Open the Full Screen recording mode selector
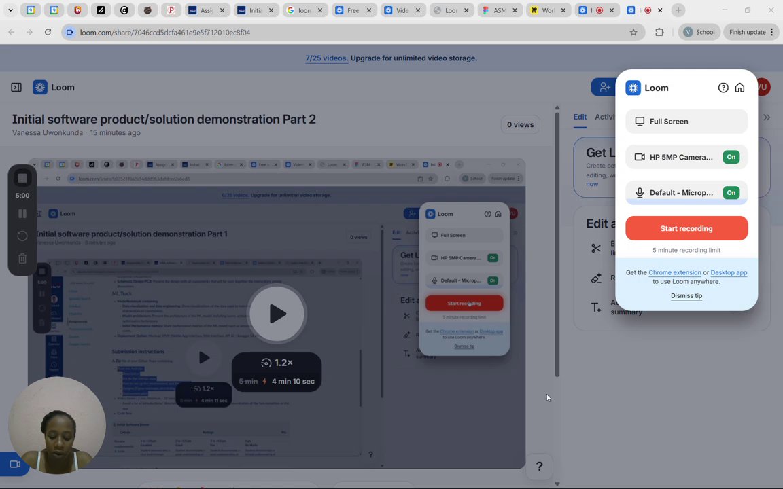The width and height of the screenshot is (783, 489). point(686,122)
